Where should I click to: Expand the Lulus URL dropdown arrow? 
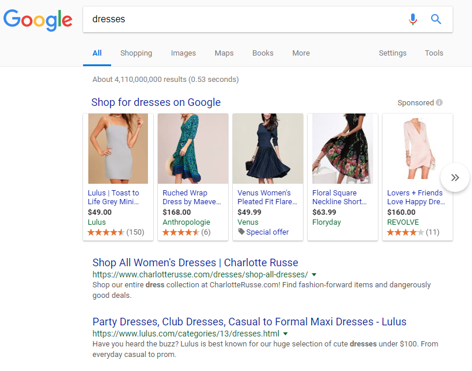285,334
